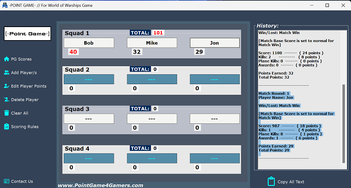
Task: Click 'Player Name: Jon' in History
Action: [276, 98]
